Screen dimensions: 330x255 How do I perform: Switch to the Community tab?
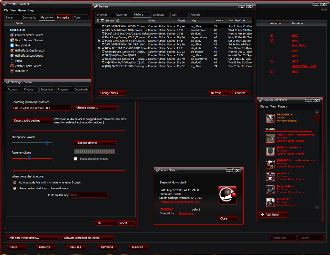pyautogui.click(x=29, y=17)
